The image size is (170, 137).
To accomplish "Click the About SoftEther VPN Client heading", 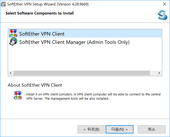I will click(x=35, y=85).
